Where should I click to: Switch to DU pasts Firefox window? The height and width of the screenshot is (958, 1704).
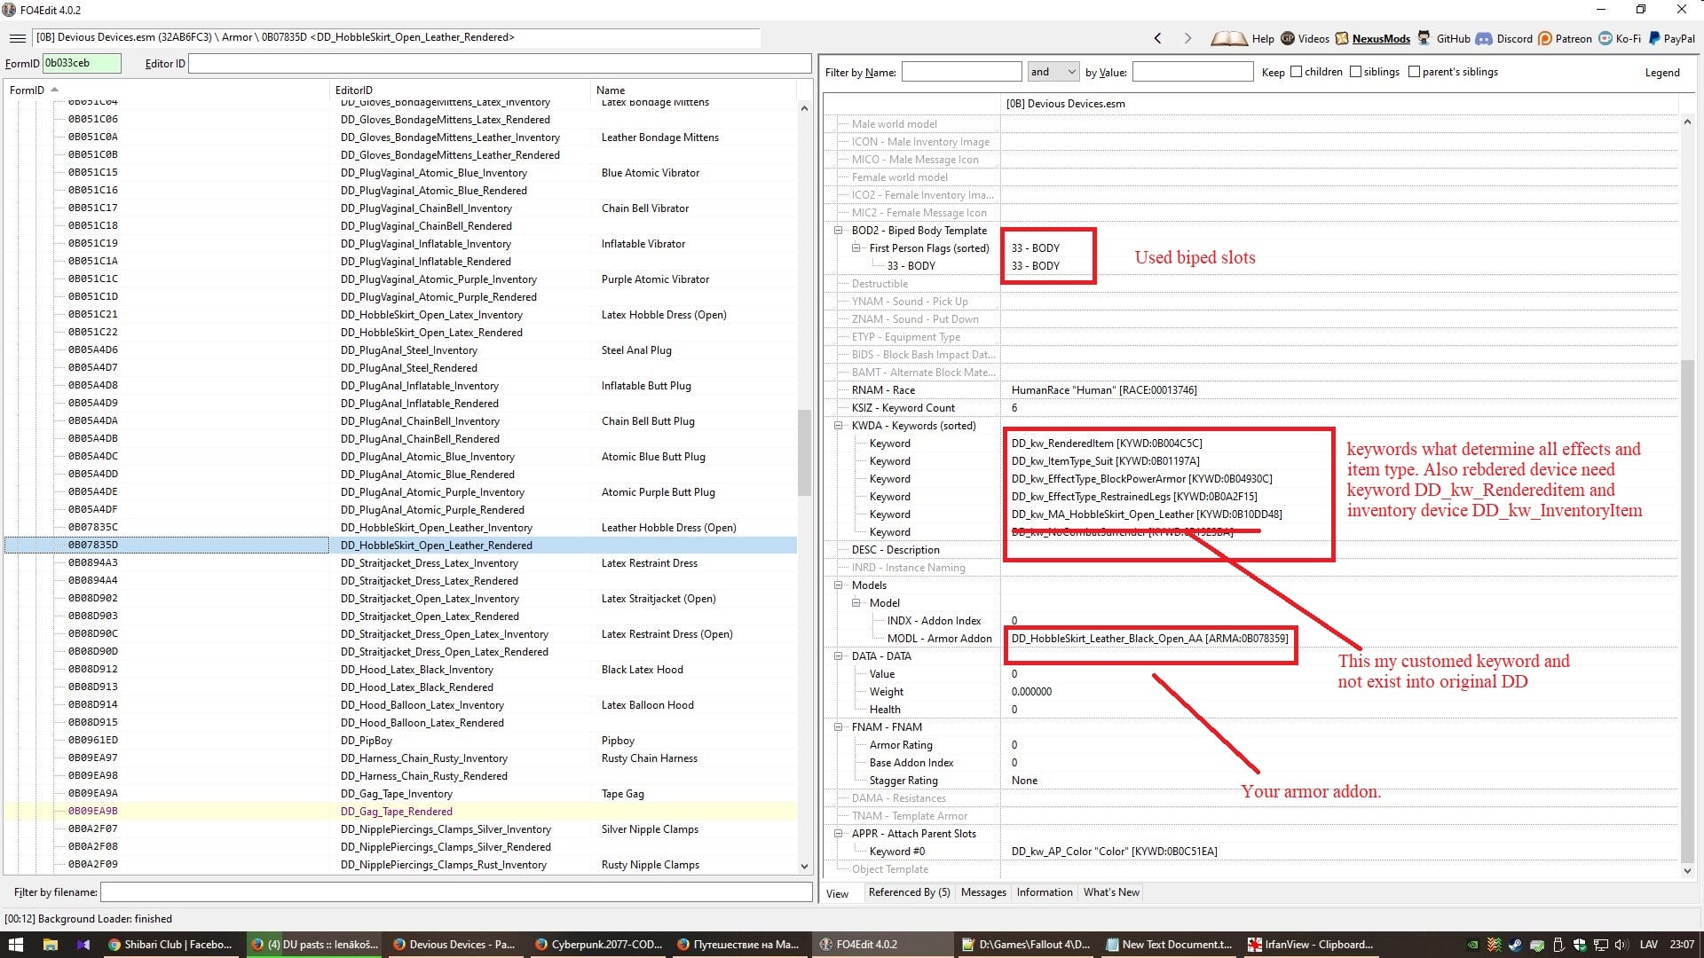(313, 945)
